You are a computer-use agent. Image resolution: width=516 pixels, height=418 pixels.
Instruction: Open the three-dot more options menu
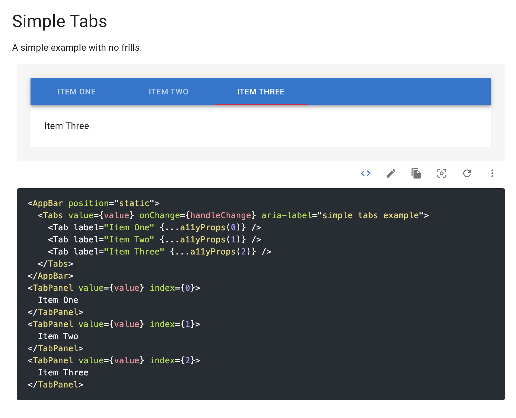tap(492, 173)
